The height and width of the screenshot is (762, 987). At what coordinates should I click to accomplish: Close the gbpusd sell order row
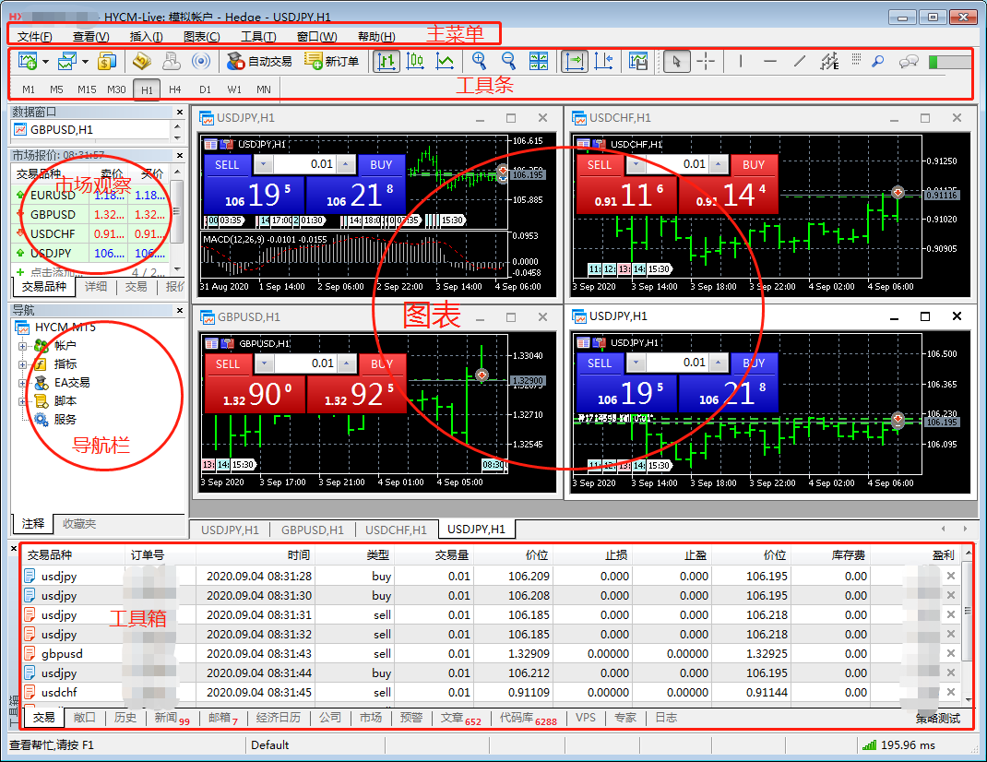pos(950,653)
